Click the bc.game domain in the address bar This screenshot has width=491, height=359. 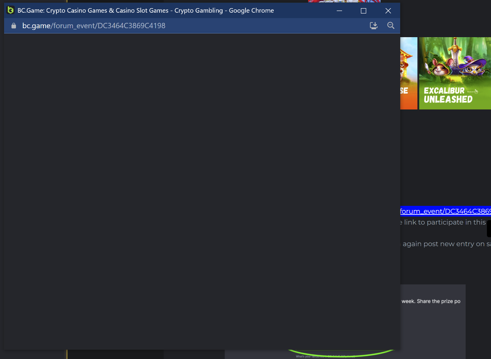point(36,26)
